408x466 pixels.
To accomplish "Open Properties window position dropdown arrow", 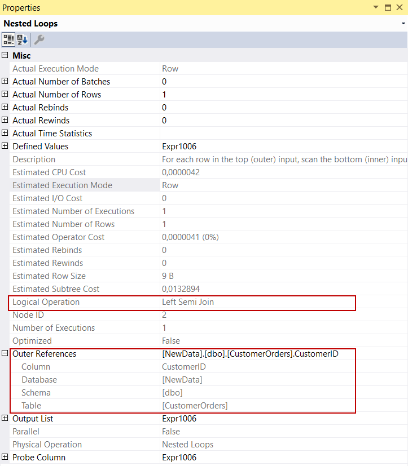I will pyautogui.click(x=376, y=7).
